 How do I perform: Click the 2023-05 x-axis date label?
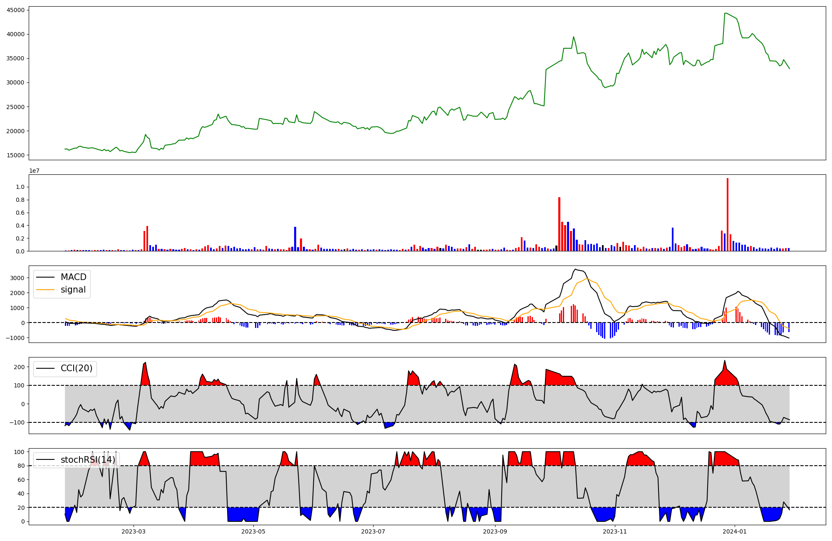tap(253, 531)
